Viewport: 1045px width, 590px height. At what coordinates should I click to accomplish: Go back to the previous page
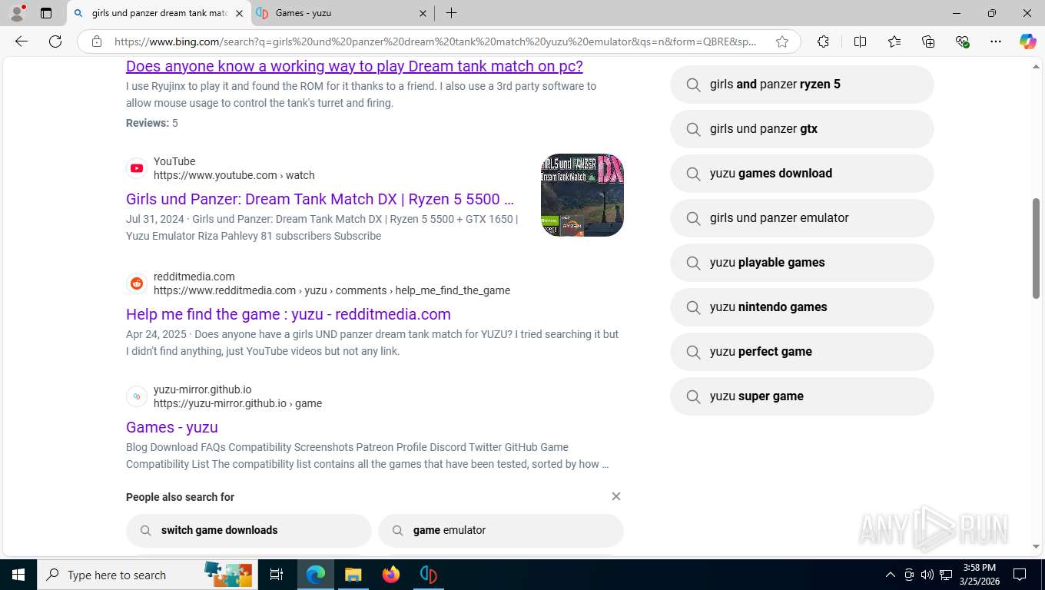click(22, 41)
